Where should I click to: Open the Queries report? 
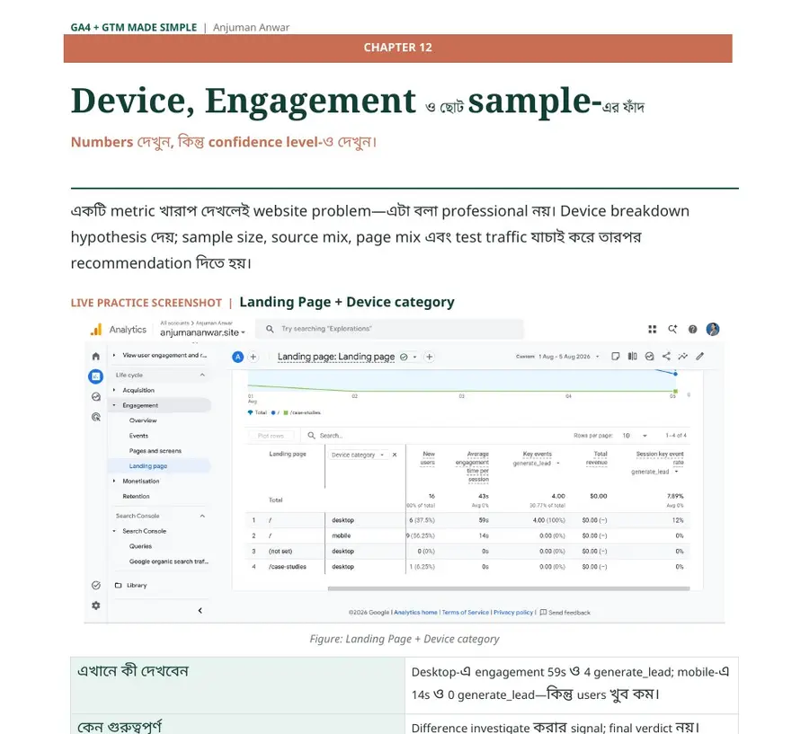[x=140, y=546]
